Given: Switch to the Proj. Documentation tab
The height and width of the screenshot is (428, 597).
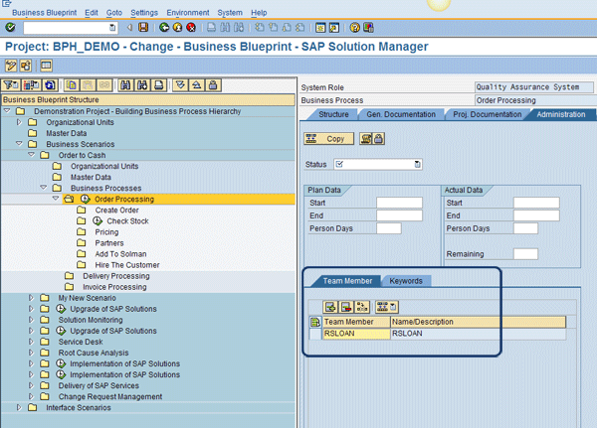Looking at the screenshot, I should tap(487, 114).
